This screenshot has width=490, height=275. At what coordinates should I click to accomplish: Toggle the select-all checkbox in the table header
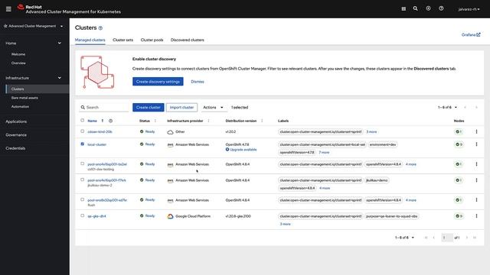click(x=82, y=121)
